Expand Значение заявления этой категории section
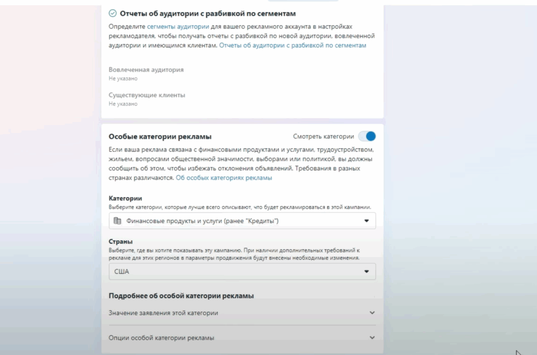The height and width of the screenshot is (355, 537). (164, 313)
